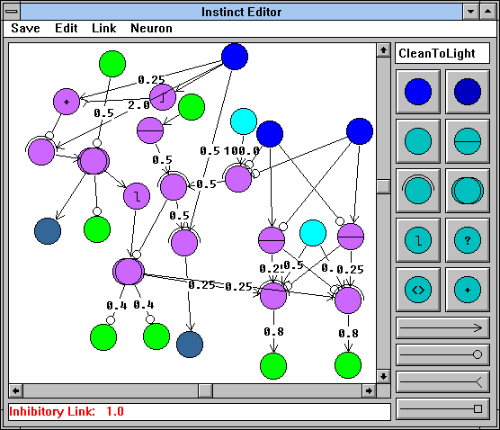
Task: Select the upper cyan neuron in canvas
Action: pos(244,121)
